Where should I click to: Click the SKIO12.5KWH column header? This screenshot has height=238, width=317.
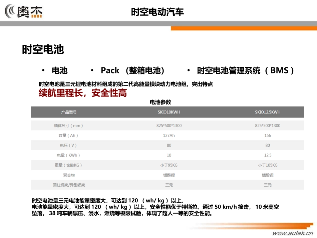point(268,112)
